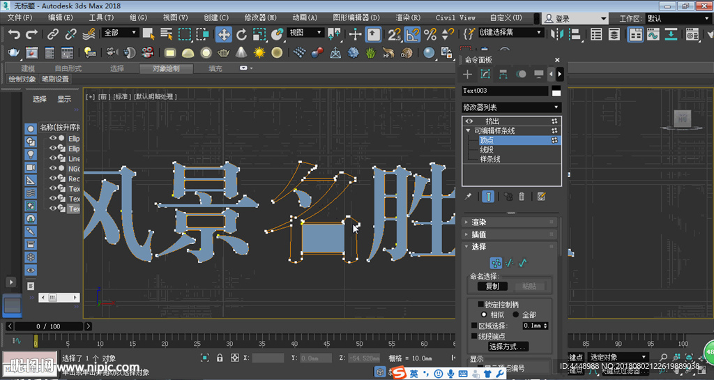The image size is (714, 380).
Task: Click the Undo arrow in main toolbar
Action: pyautogui.click(x=14, y=33)
